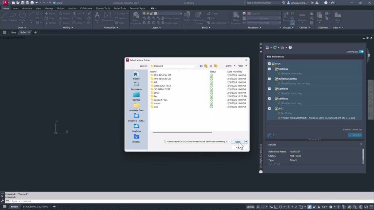The width and height of the screenshot is (374, 210).
Task: Go up one folder level in the dialog
Action: (x=206, y=66)
